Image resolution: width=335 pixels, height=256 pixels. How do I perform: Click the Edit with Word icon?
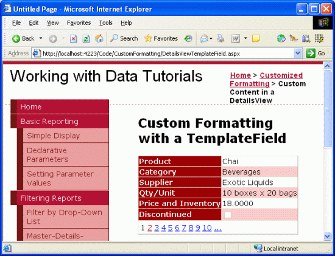(x=236, y=39)
